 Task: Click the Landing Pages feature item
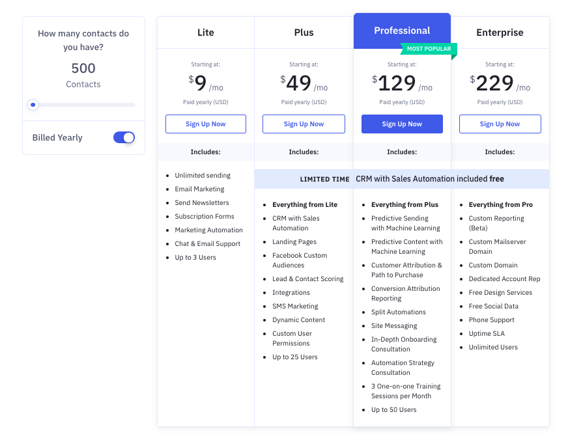tap(294, 242)
